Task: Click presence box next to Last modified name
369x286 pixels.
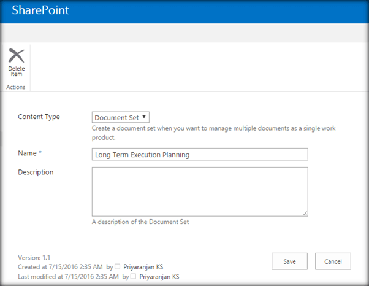Action: (133, 276)
